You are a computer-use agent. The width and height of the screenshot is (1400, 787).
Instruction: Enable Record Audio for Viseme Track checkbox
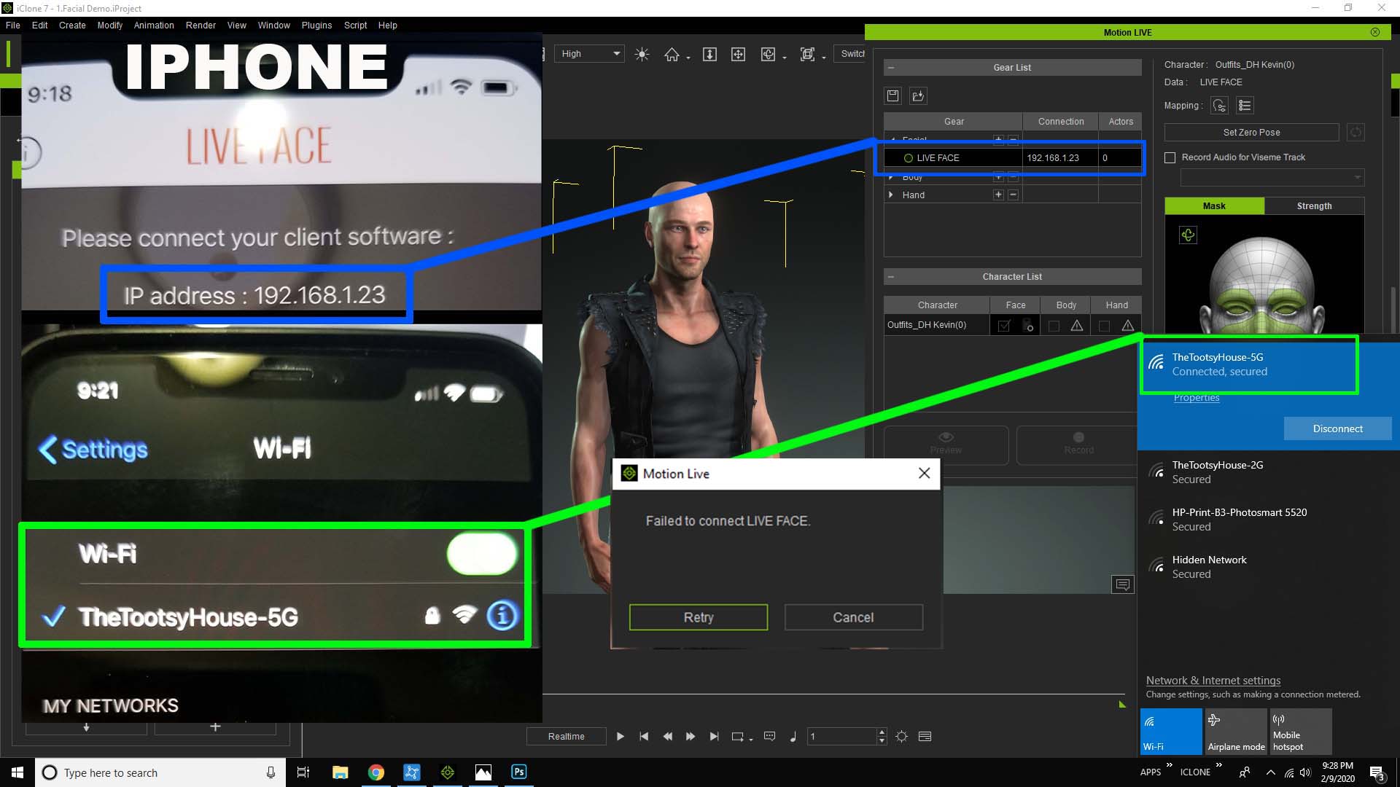(x=1170, y=157)
